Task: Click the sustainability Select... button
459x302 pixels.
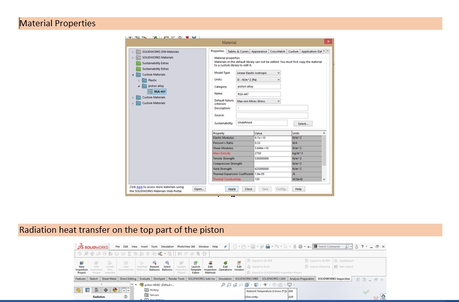Action: pos(302,123)
